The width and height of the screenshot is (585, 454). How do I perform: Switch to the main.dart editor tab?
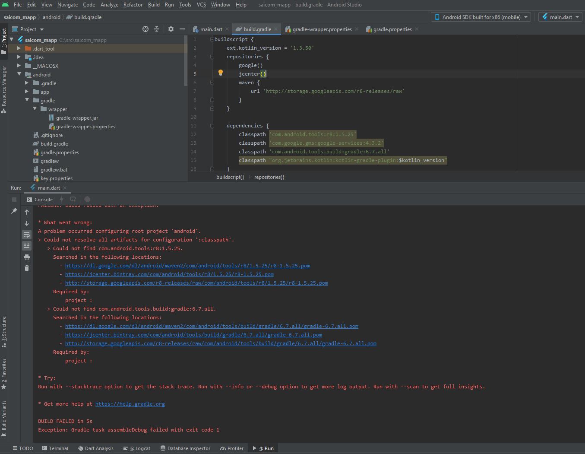tap(211, 29)
